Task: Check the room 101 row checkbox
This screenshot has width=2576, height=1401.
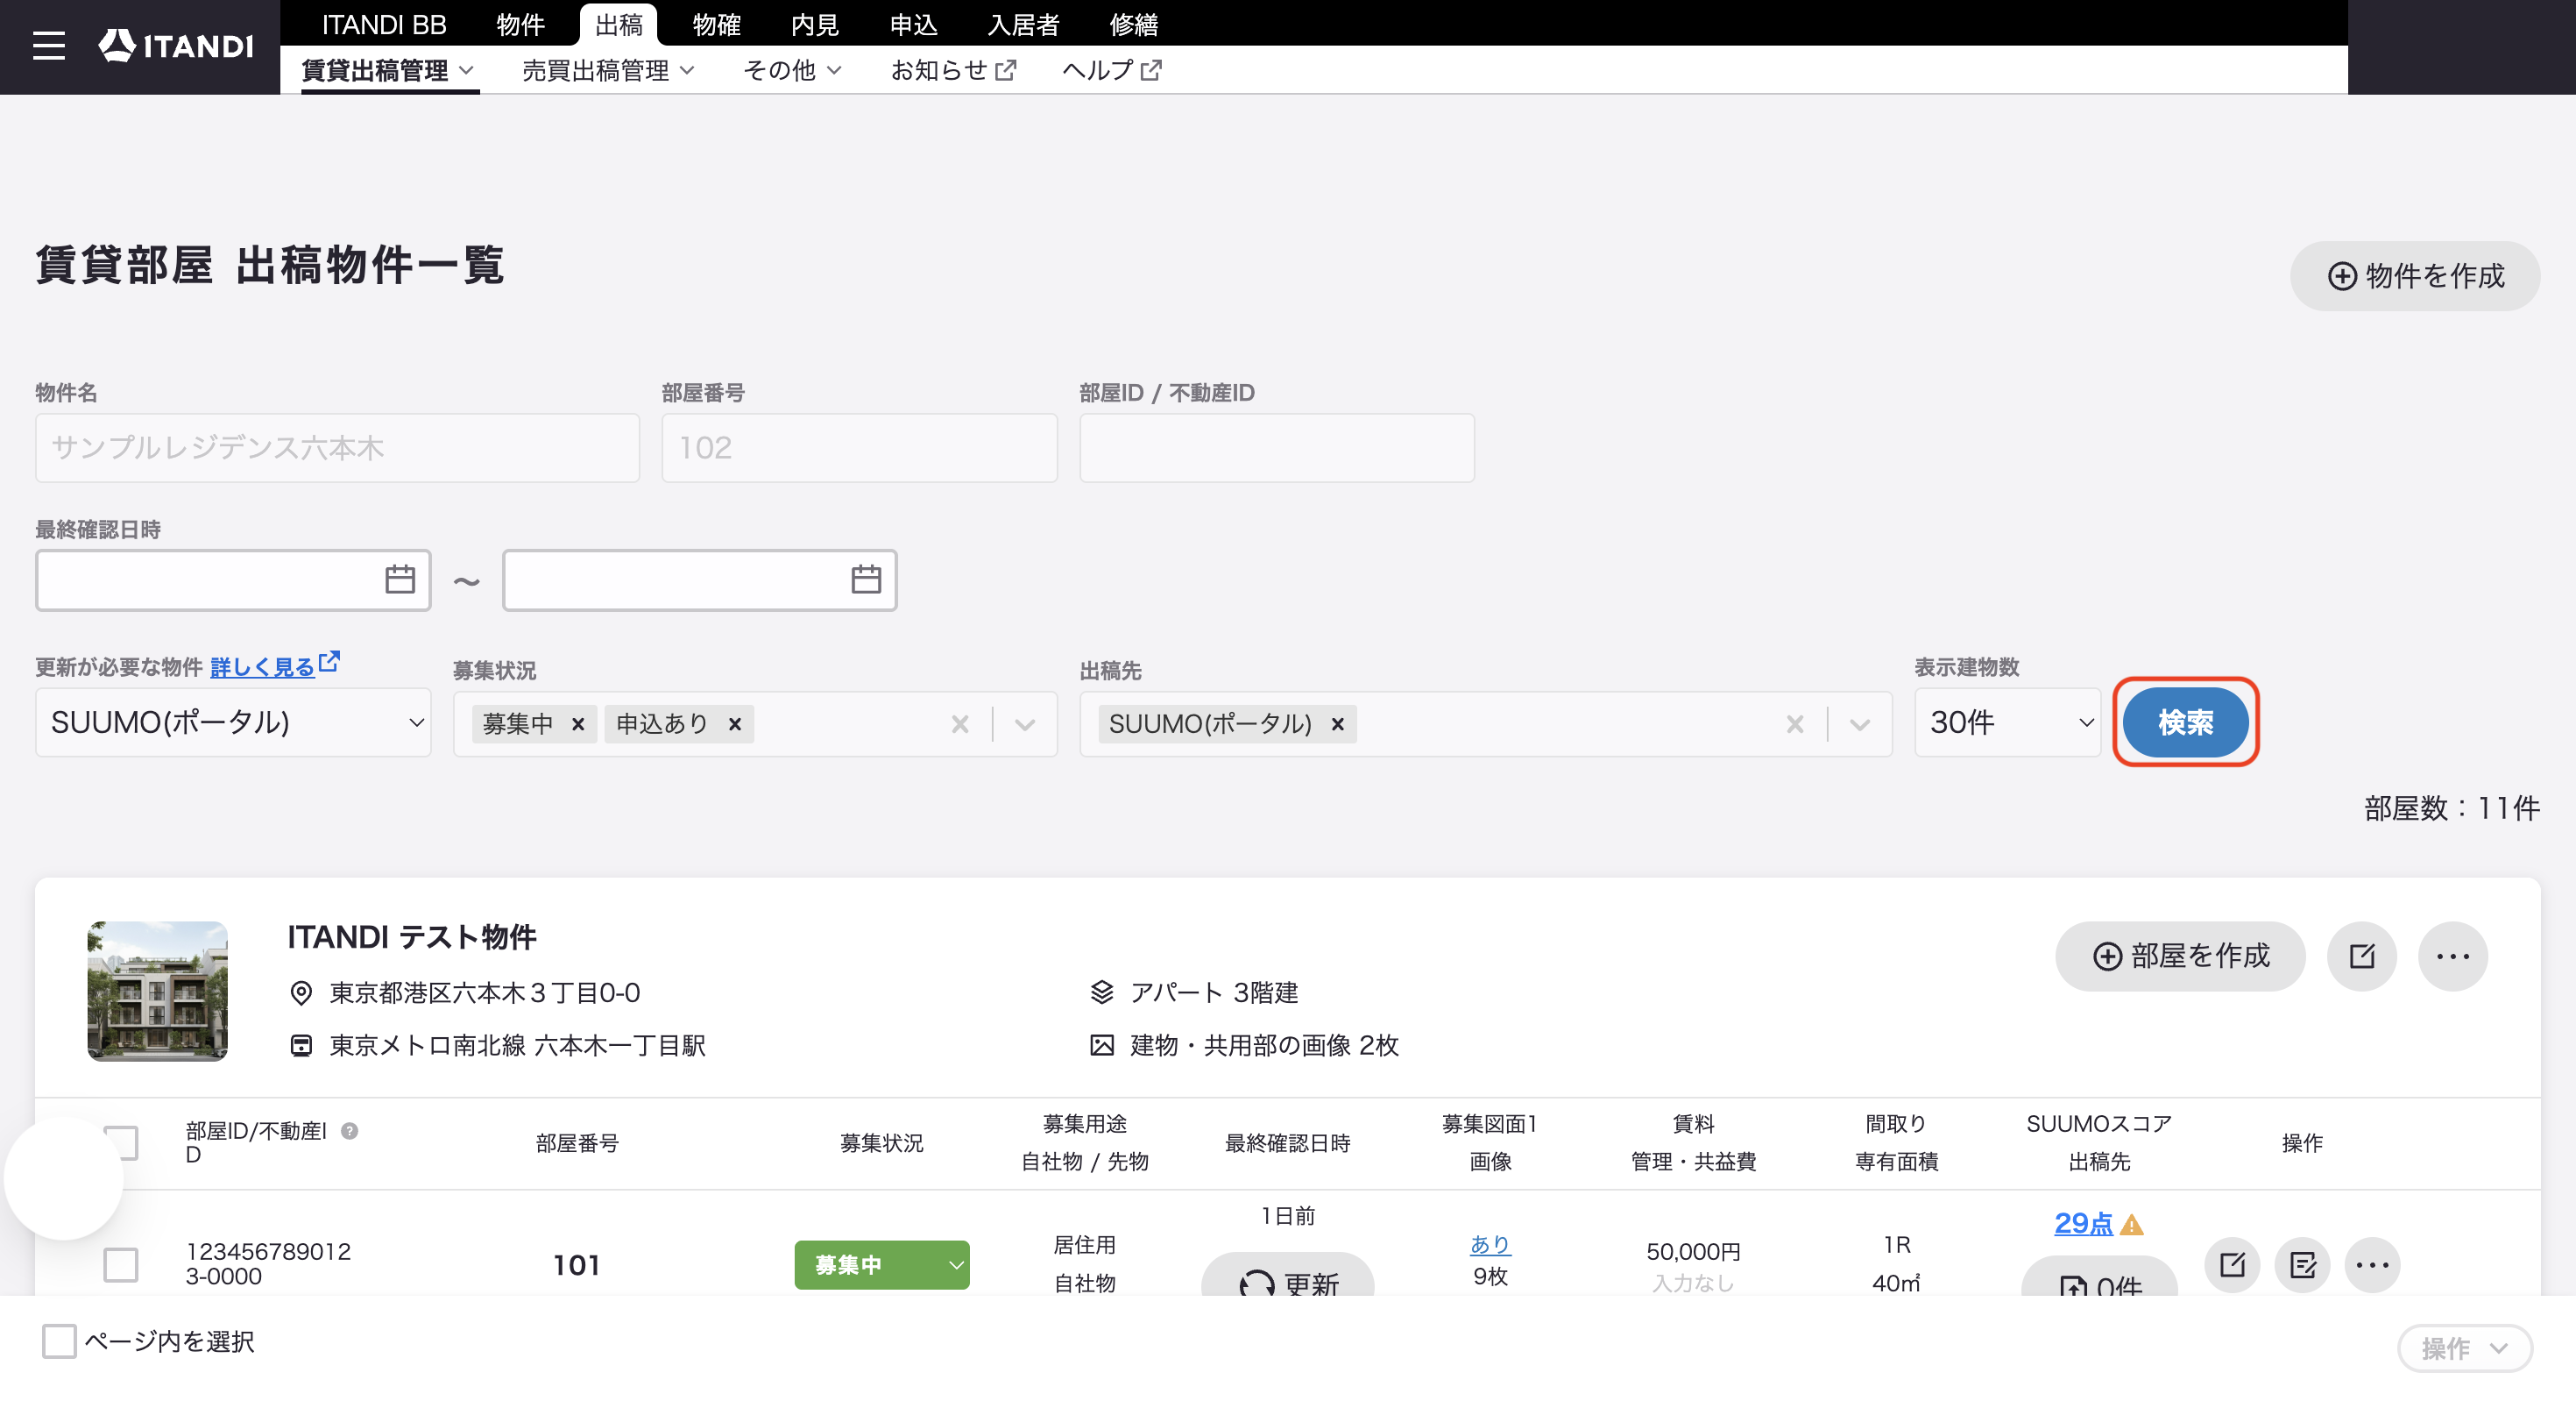Action: tap(121, 1265)
